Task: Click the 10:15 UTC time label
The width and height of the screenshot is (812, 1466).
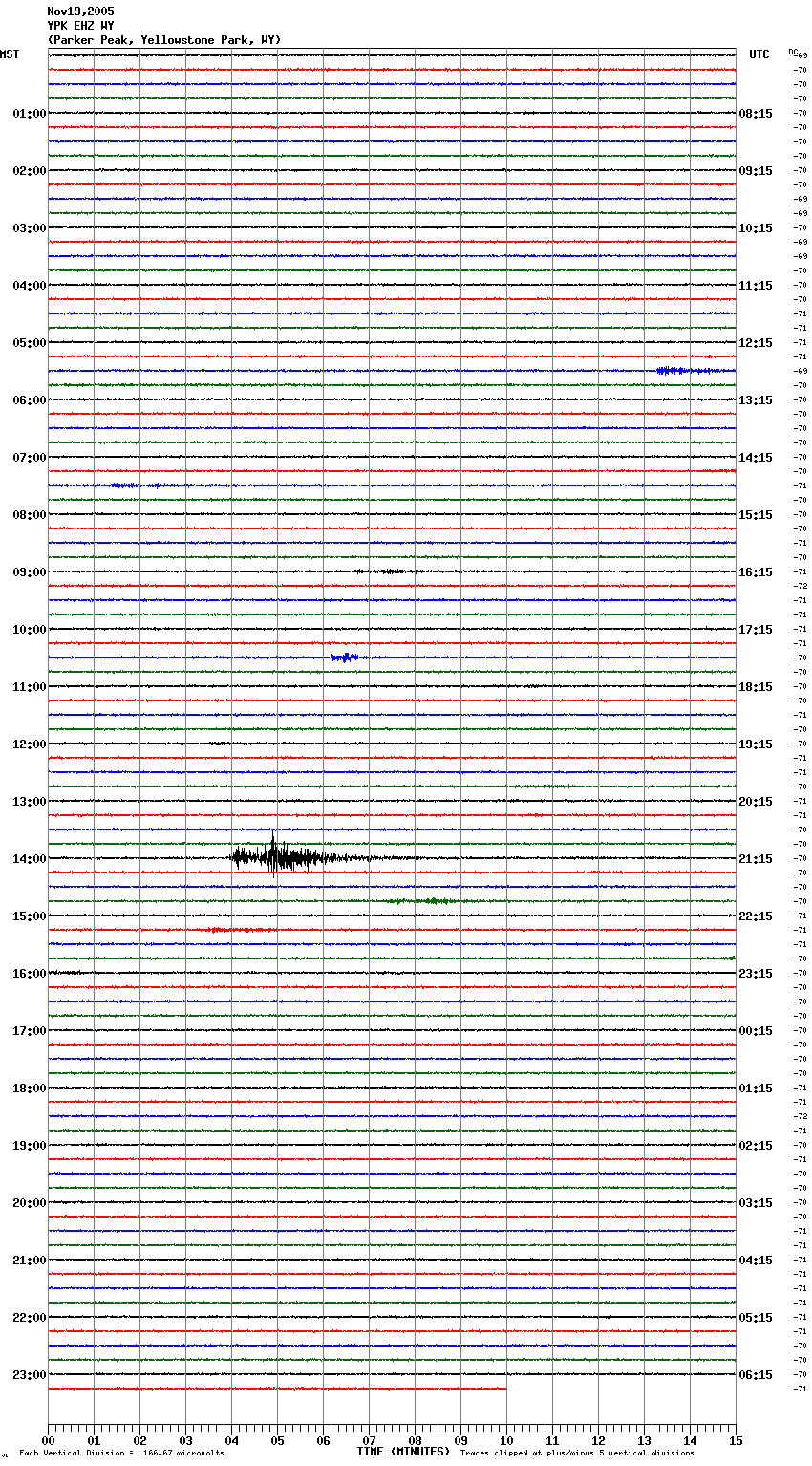Action: coord(756,228)
